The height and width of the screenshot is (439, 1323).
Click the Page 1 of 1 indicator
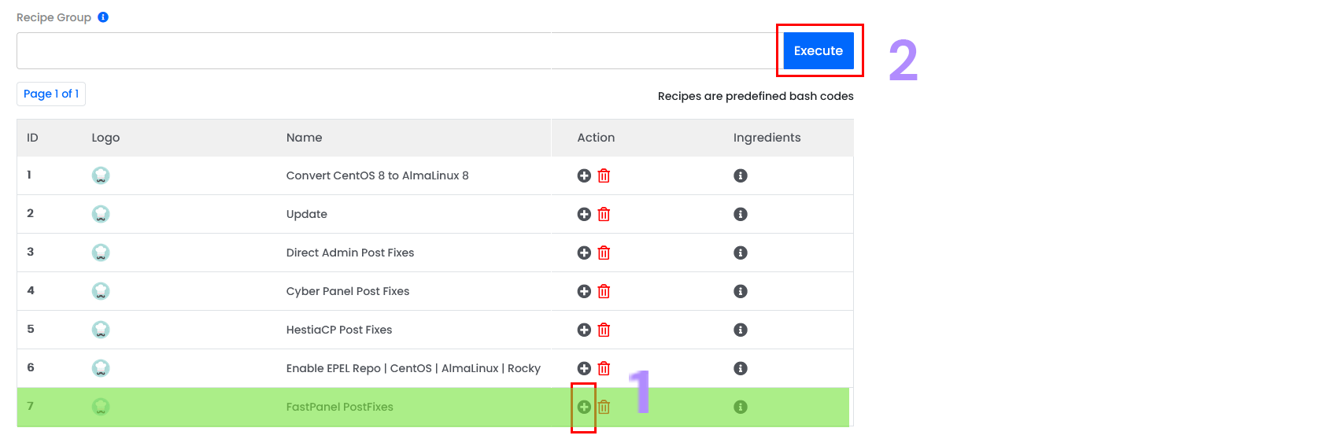click(x=51, y=94)
